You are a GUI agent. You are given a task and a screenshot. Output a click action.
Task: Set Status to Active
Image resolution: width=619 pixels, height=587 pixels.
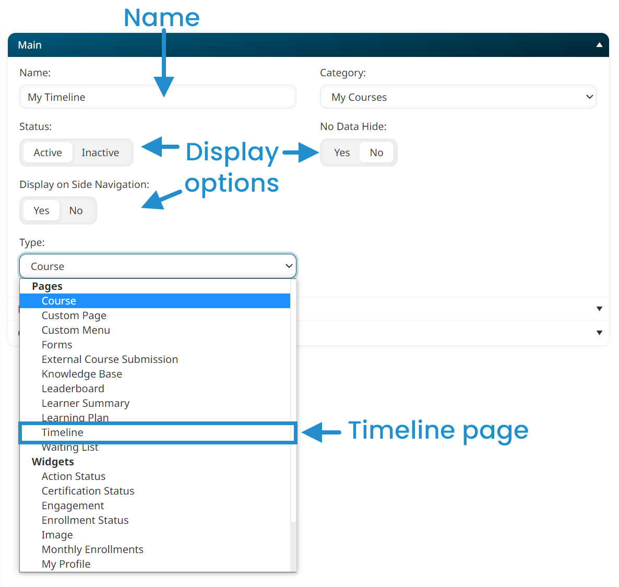pos(47,152)
